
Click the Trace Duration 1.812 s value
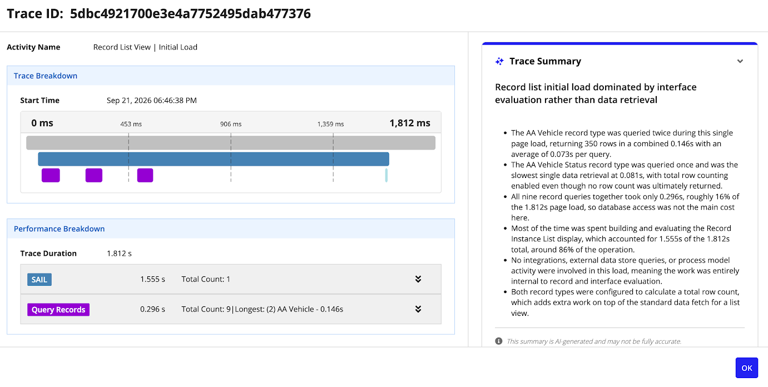pos(119,254)
